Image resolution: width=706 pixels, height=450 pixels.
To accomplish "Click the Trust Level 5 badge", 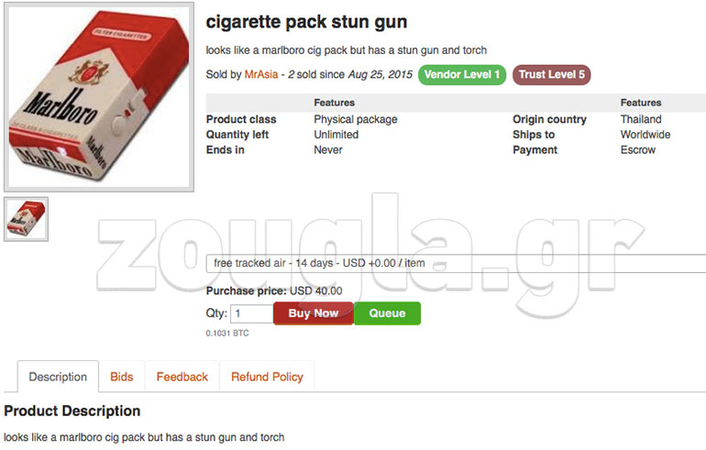I will pyautogui.click(x=552, y=74).
